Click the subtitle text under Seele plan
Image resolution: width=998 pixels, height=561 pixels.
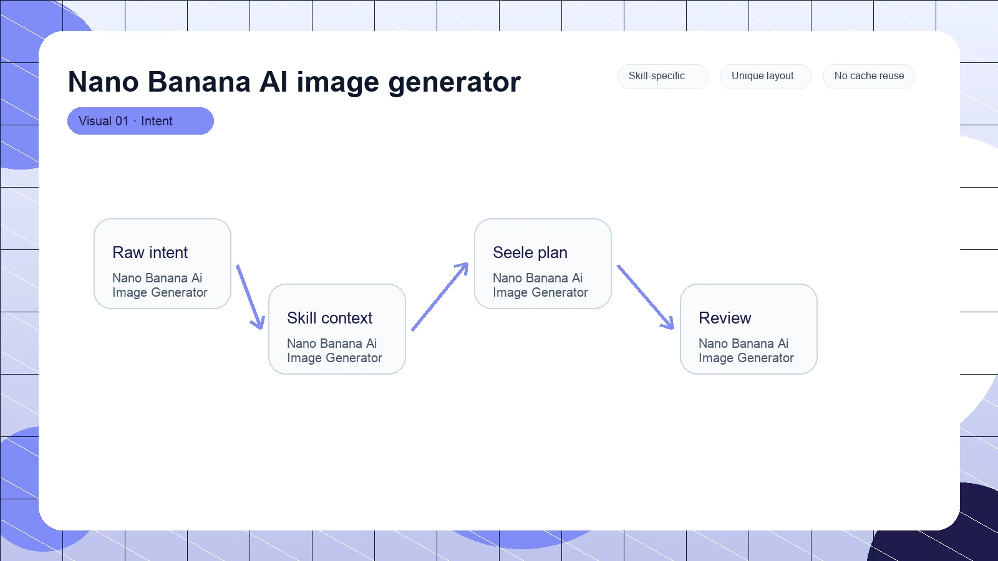tap(540, 285)
